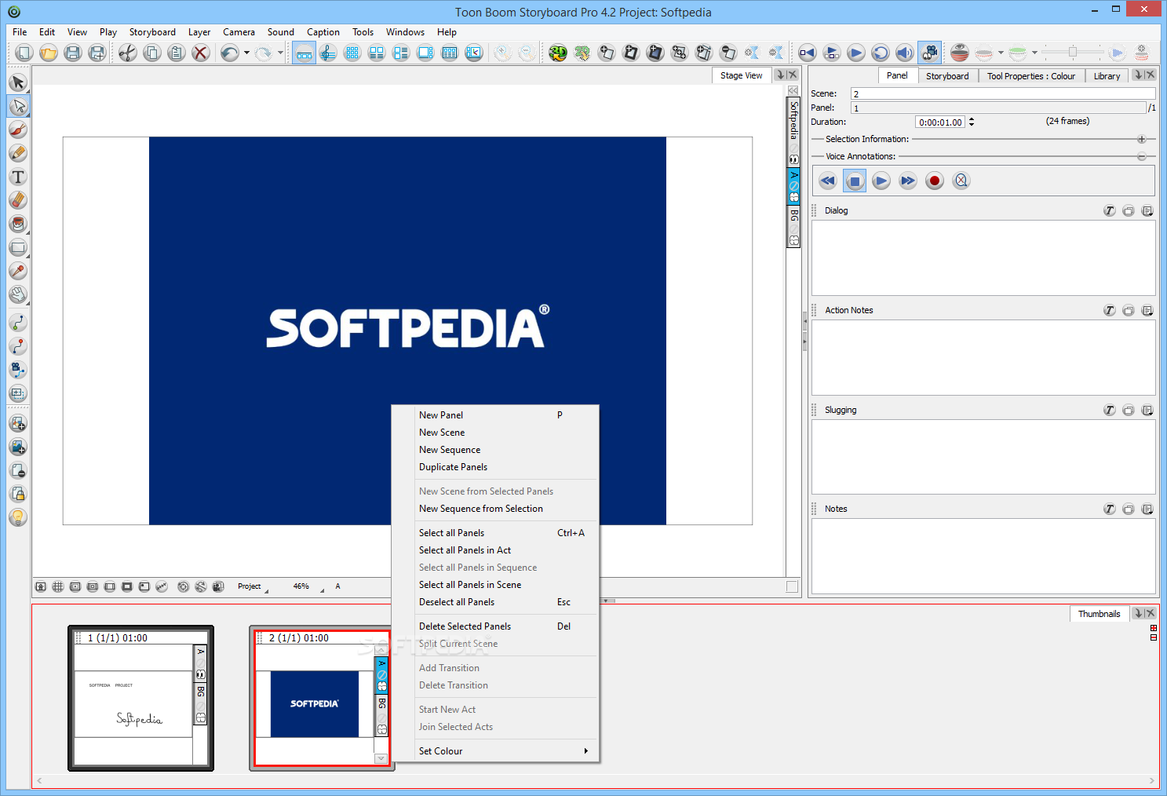The width and height of the screenshot is (1167, 796).
Task: Click the Loop playback toolbar icon
Action: (881, 53)
